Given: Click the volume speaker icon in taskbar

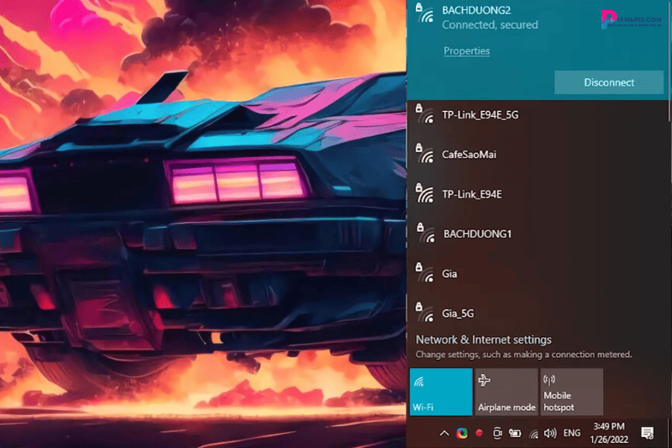Looking at the screenshot, I should click(550, 433).
